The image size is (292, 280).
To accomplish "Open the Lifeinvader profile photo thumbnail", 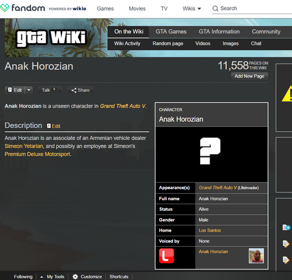I will point(256,256).
